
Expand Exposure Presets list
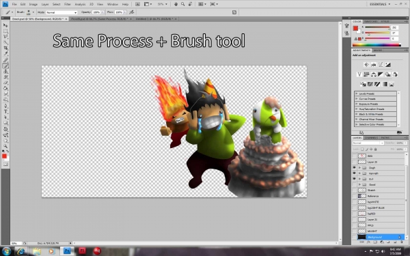[357, 104]
